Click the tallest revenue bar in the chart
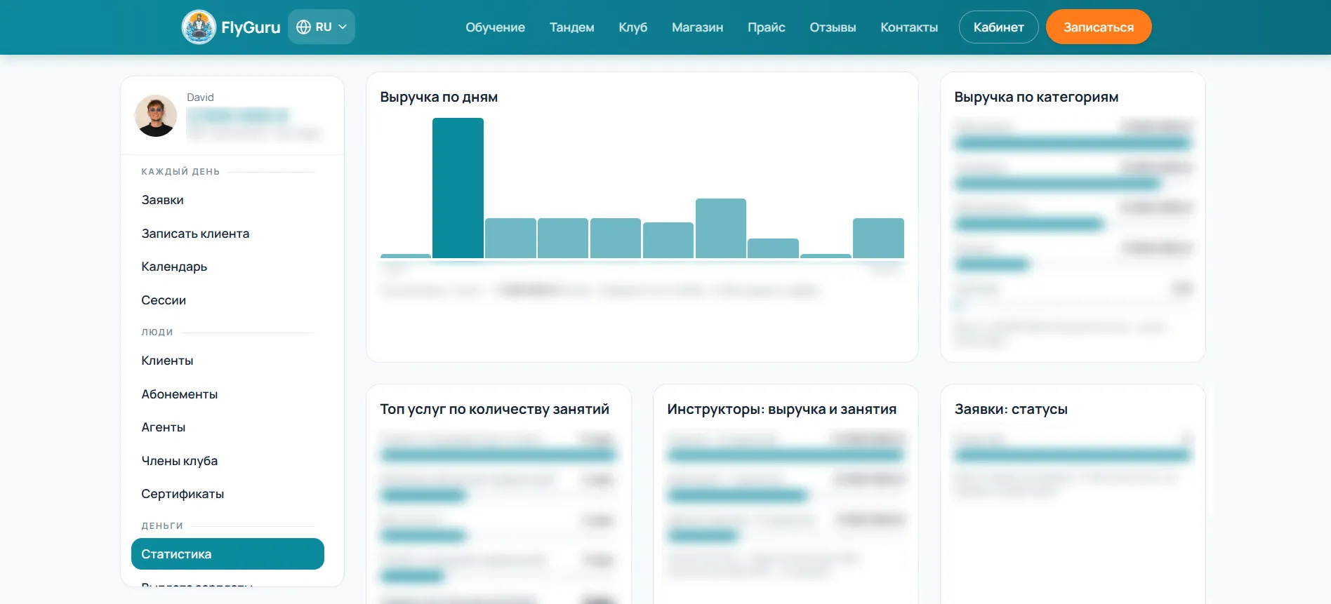1331x604 pixels. click(x=458, y=188)
